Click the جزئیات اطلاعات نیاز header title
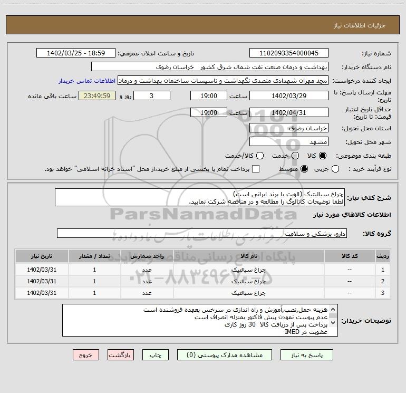The width and height of the screenshot is (406, 393). [360, 25]
